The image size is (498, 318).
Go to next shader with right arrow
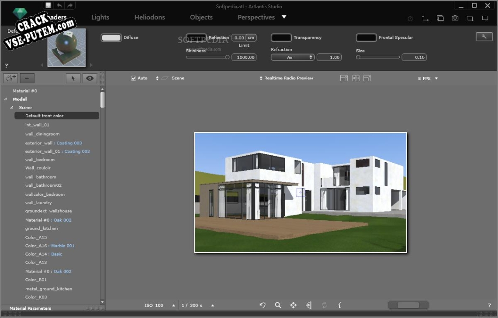(91, 65)
